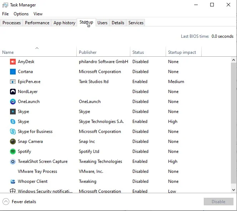Open the File menu
This screenshot has width=237, height=211.
pyautogui.click(x=5, y=14)
